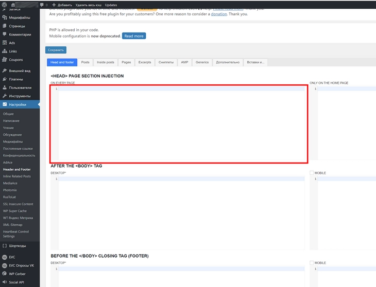Switch to the AMP tab
The image size is (376, 287).
click(x=184, y=62)
